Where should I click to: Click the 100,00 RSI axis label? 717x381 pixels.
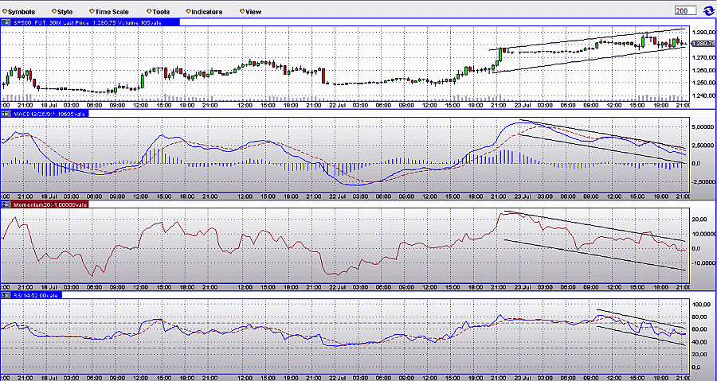[x=703, y=304]
